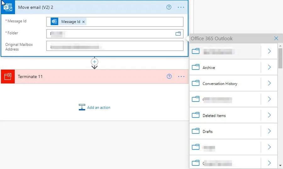Click the folder picker icon in Folder field
The height and width of the screenshot is (169, 283).
(x=178, y=34)
